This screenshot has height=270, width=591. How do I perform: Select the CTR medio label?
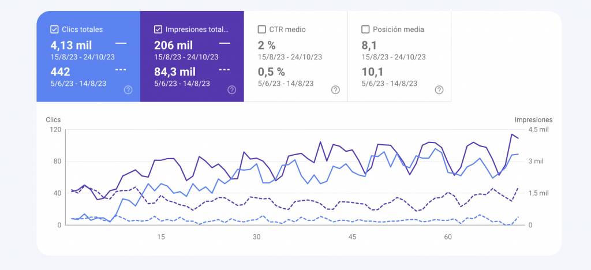point(287,29)
